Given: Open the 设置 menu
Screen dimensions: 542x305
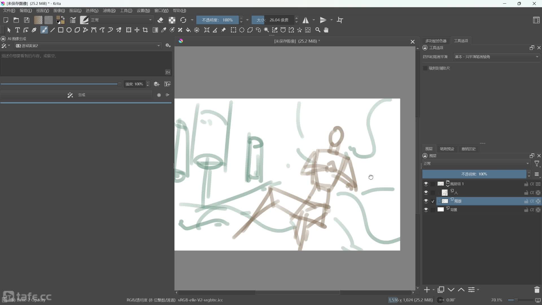Looking at the screenshot, I should (143, 10).
